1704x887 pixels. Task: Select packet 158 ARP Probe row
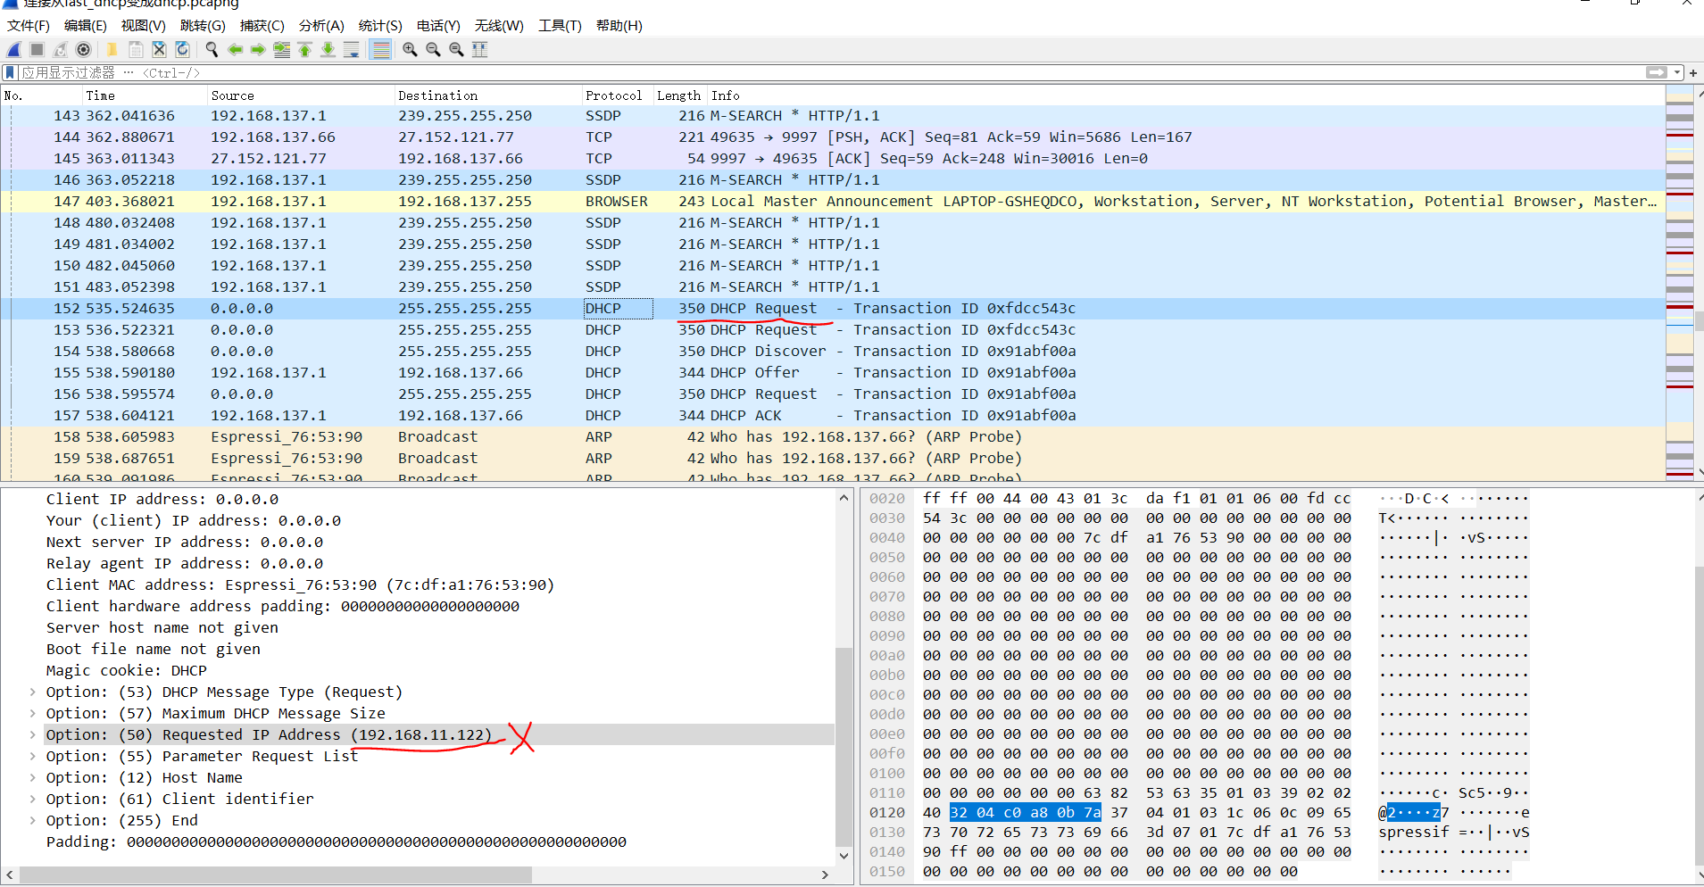[x=833, y=437]
